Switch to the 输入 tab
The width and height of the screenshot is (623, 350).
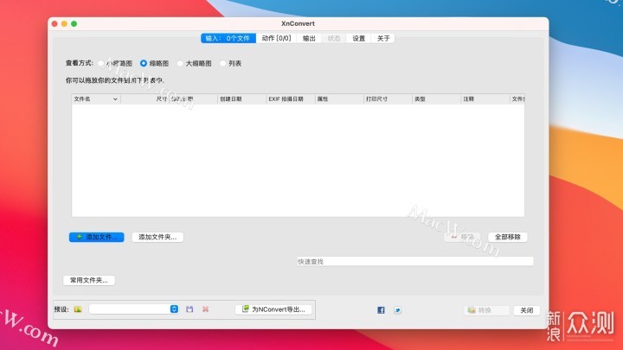(228, 38)
